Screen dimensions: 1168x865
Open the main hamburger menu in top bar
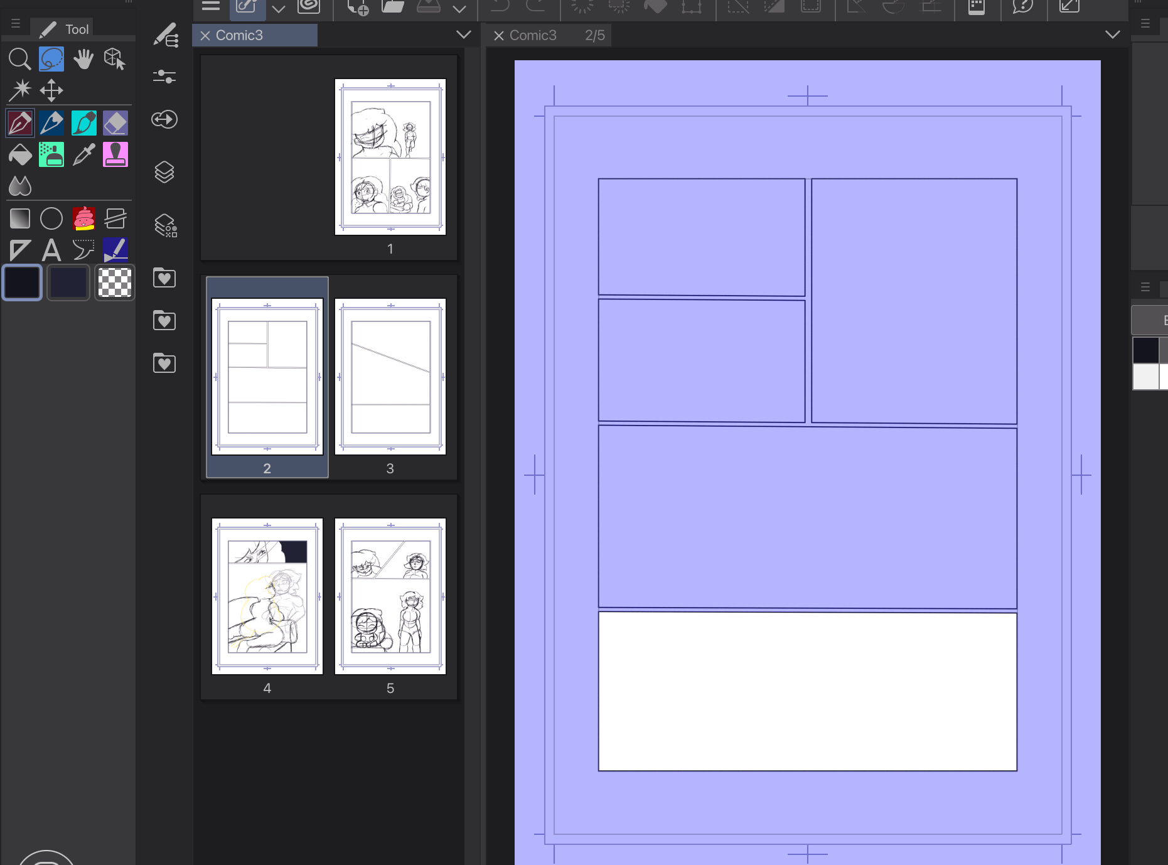[211, 6]
